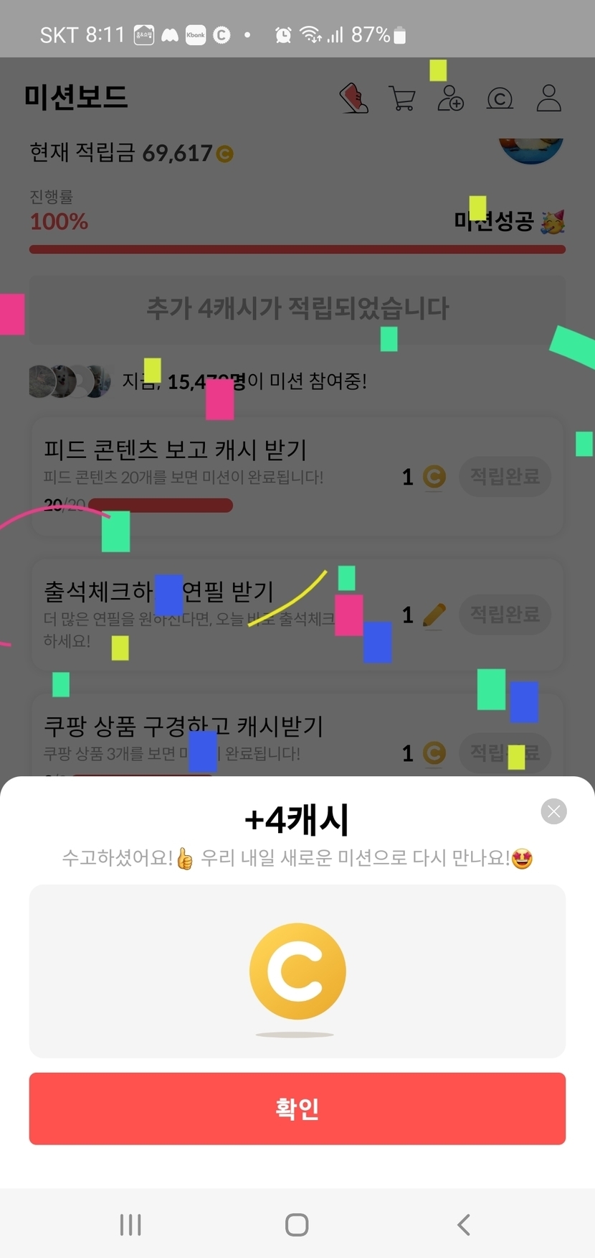Select the 쿠팡 상품 구경하고 캐시받기 mission

tap(184, 727)
